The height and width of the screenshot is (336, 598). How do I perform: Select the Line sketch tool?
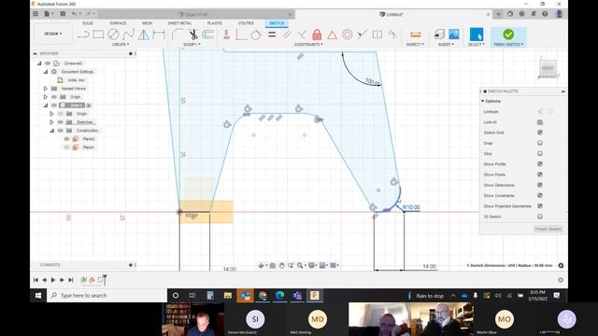click(x=83, y=35)
